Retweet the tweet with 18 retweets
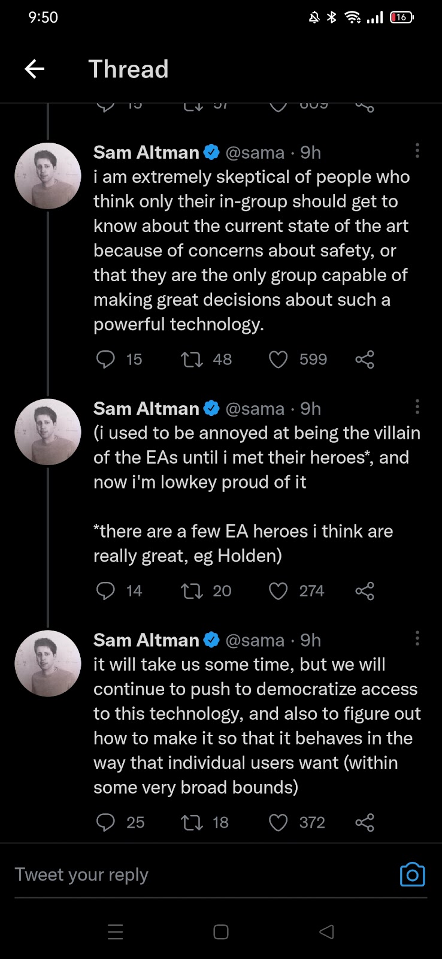442x959 pixels. (192, 822)
